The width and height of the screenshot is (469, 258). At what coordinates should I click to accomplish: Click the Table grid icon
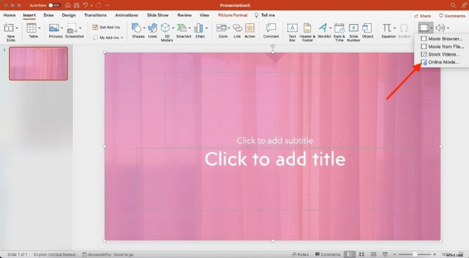click(31, 27)
